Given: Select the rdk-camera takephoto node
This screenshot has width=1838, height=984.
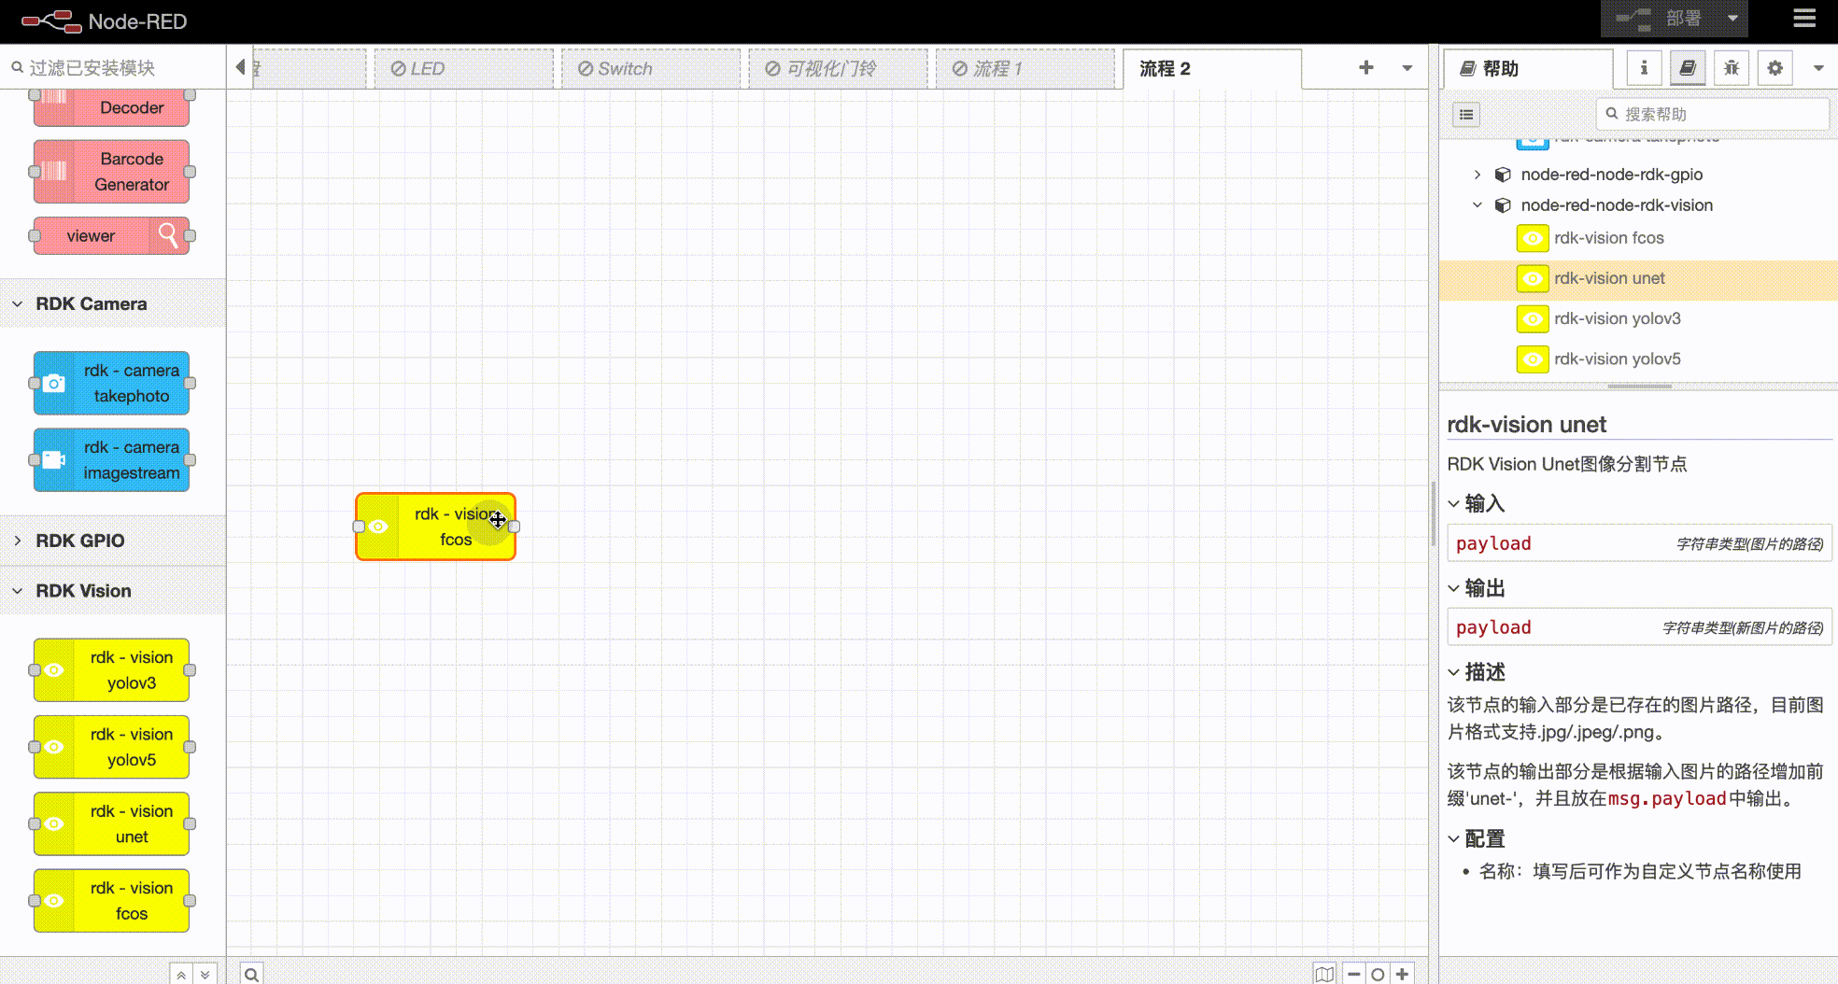Looking at the screenshot, I should 111,383.
